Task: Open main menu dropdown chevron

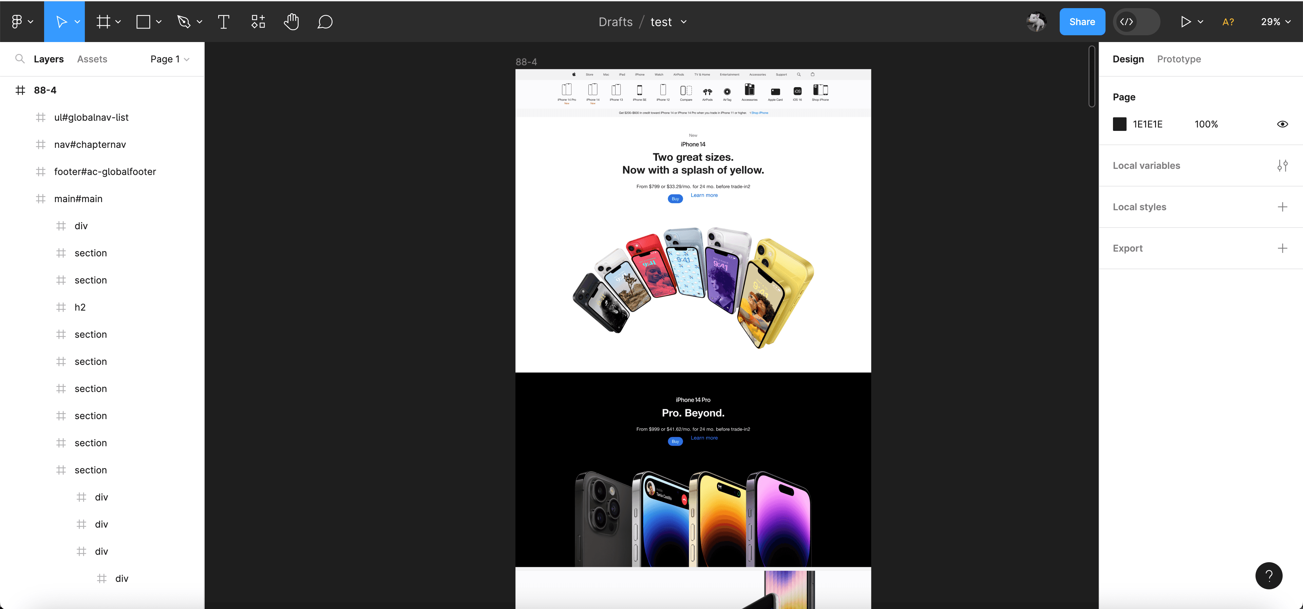Action: [x=31, y=22]
